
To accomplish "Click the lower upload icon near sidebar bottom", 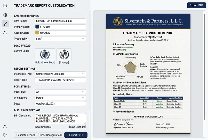I will (5, 127).
